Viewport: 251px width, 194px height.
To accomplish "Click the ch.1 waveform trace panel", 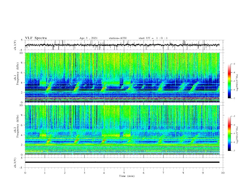I will tap(125, 45).
